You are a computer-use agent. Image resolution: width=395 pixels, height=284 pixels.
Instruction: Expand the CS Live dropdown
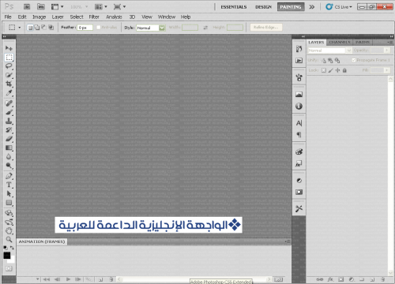point(339,7)
